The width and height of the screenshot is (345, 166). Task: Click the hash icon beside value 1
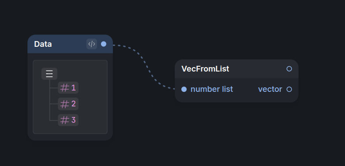pyautogui.click(x=64, y=88)
